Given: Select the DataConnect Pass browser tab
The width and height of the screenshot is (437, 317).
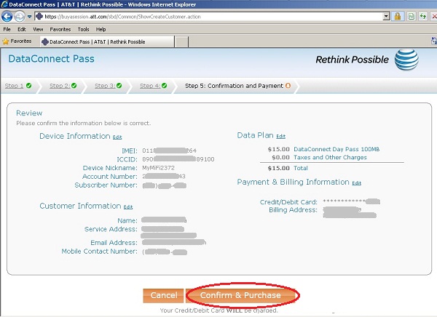Looking at the screenshot, I should (x=107, y=41).
